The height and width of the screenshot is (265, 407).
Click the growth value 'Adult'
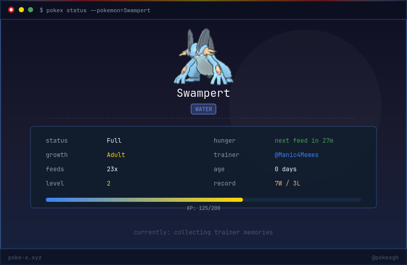pos(116,155)
